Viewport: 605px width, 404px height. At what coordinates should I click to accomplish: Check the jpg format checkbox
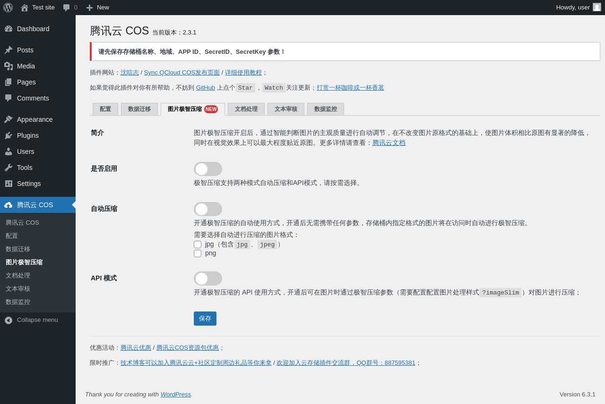click(198, 244)
